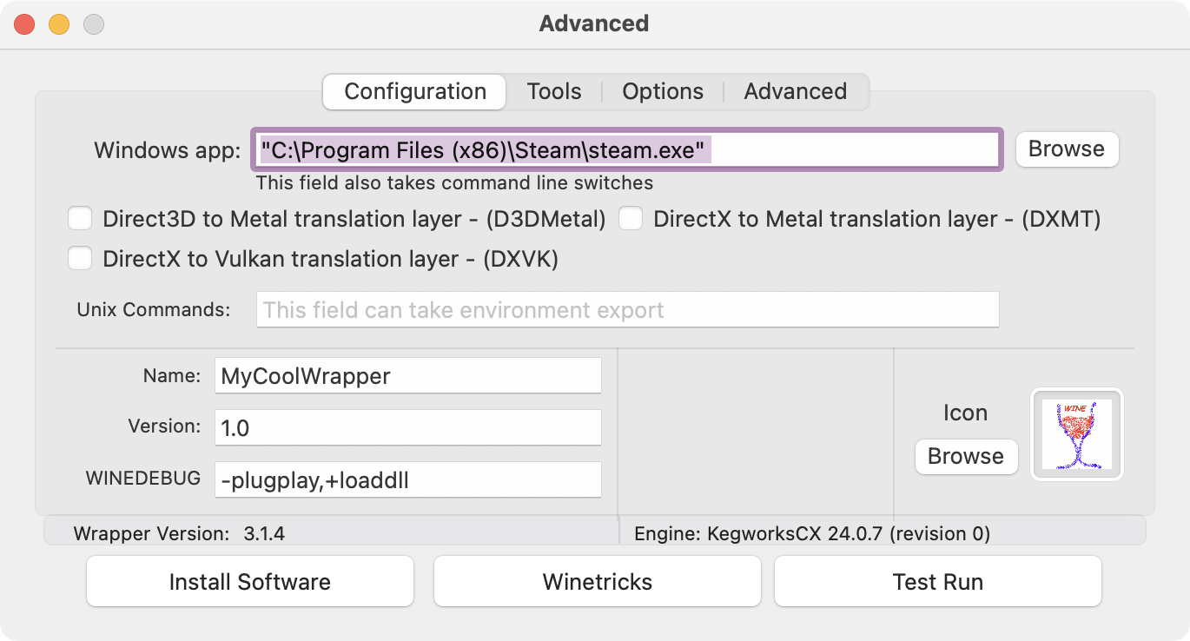
Task: Select the Advanced tab
Action: coord(795,92)
